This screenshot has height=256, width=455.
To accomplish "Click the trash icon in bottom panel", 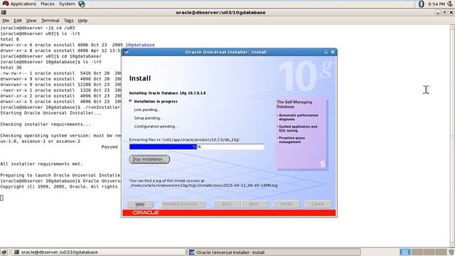I will coord(451,252).
